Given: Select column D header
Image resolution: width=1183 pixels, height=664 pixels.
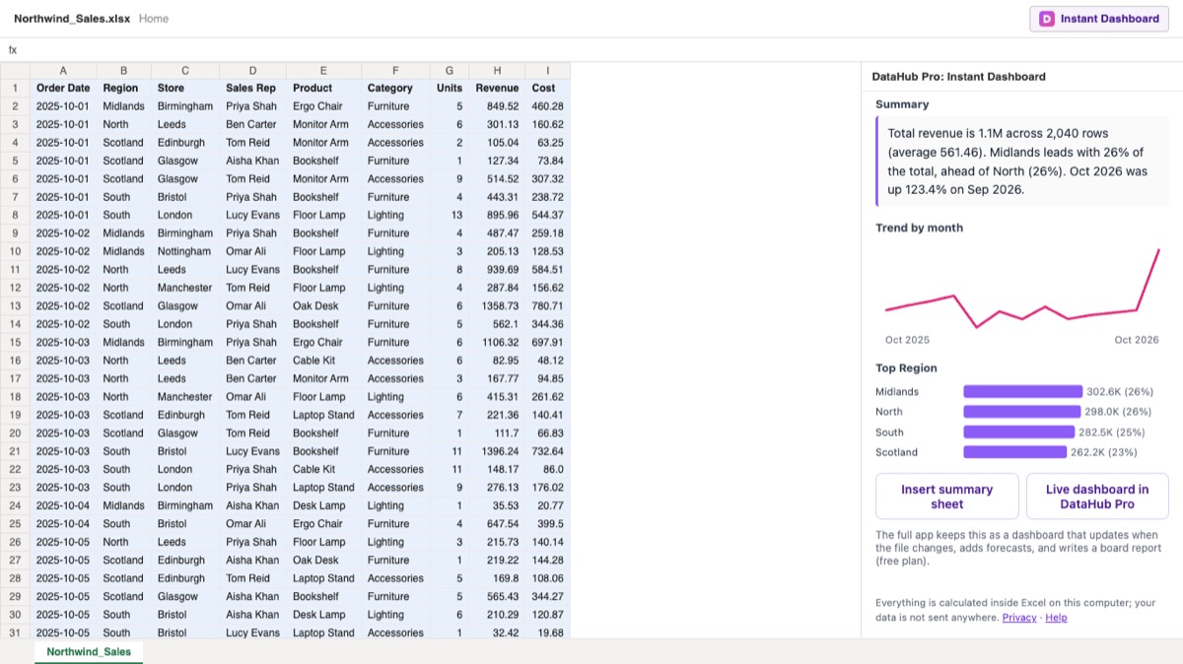Looking at the screenshot, I should (252, 70).
